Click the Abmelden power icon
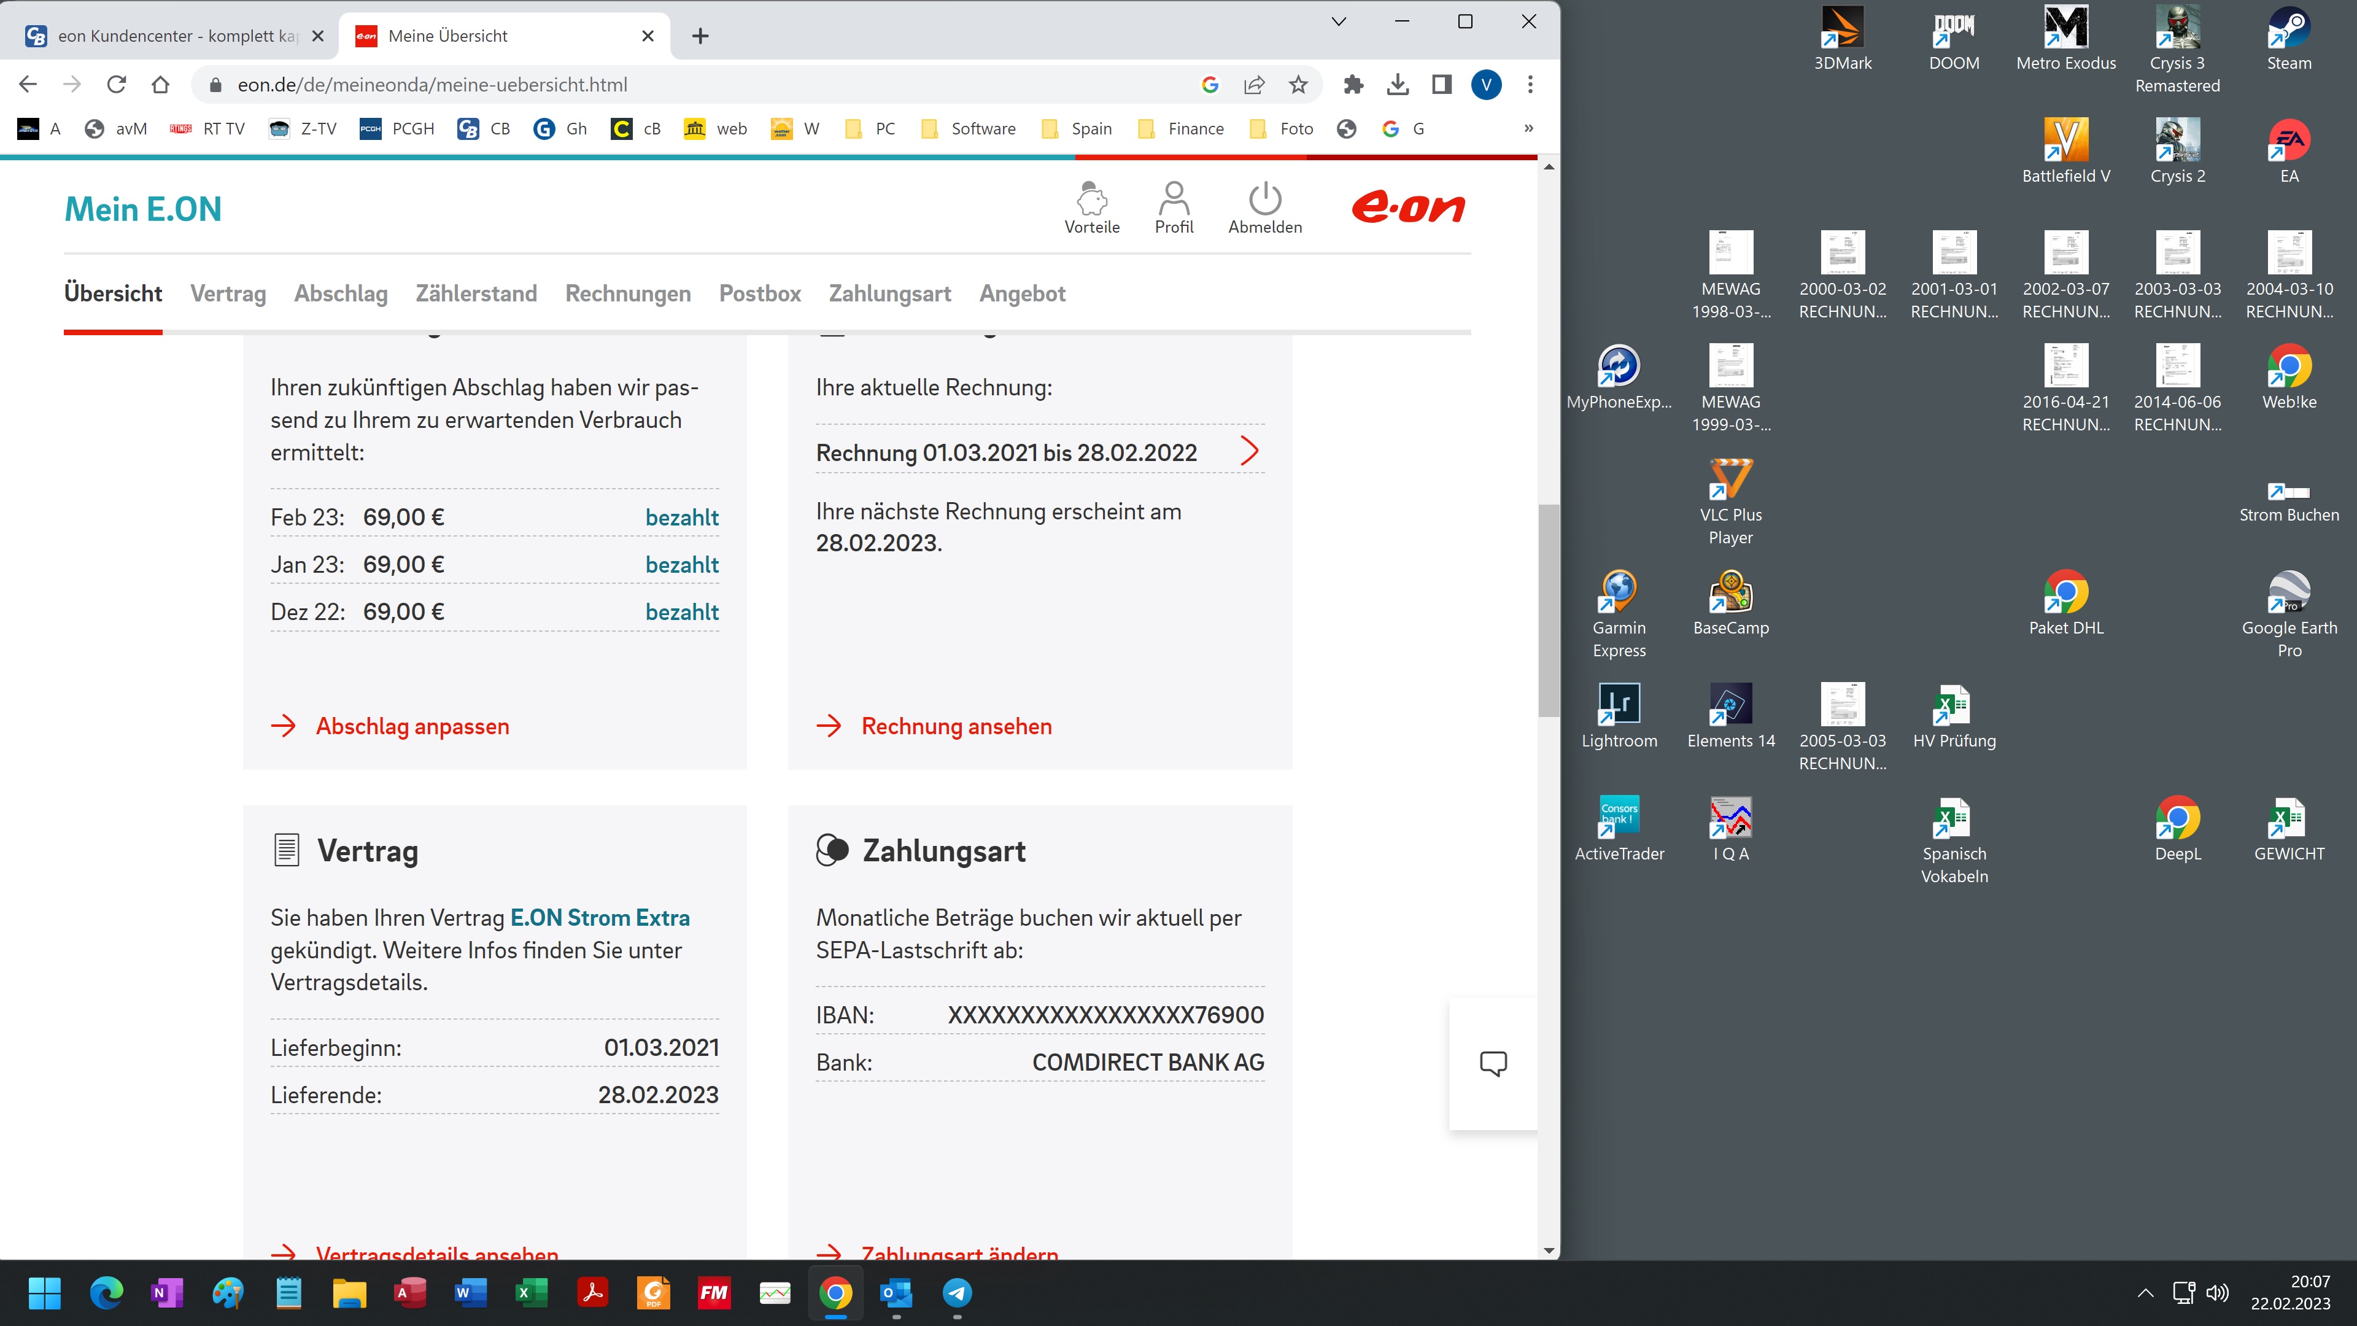 [x=1264, y=198]
